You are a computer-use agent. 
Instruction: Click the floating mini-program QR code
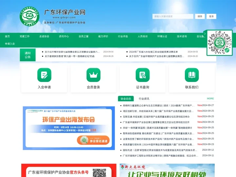click(x=220, y=43)
